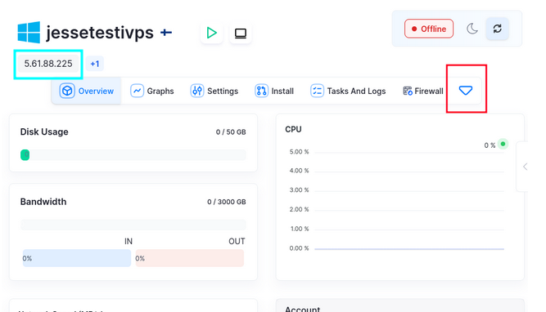
Task: Open the Graphs tab
Action: (x=152, y=91)
